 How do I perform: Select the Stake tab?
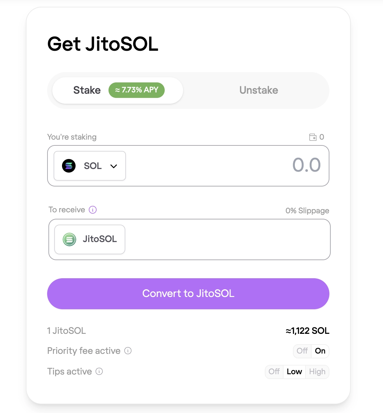[x=87, y=90]
